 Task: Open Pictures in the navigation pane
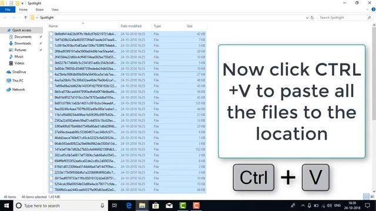[x=20, y=50]
